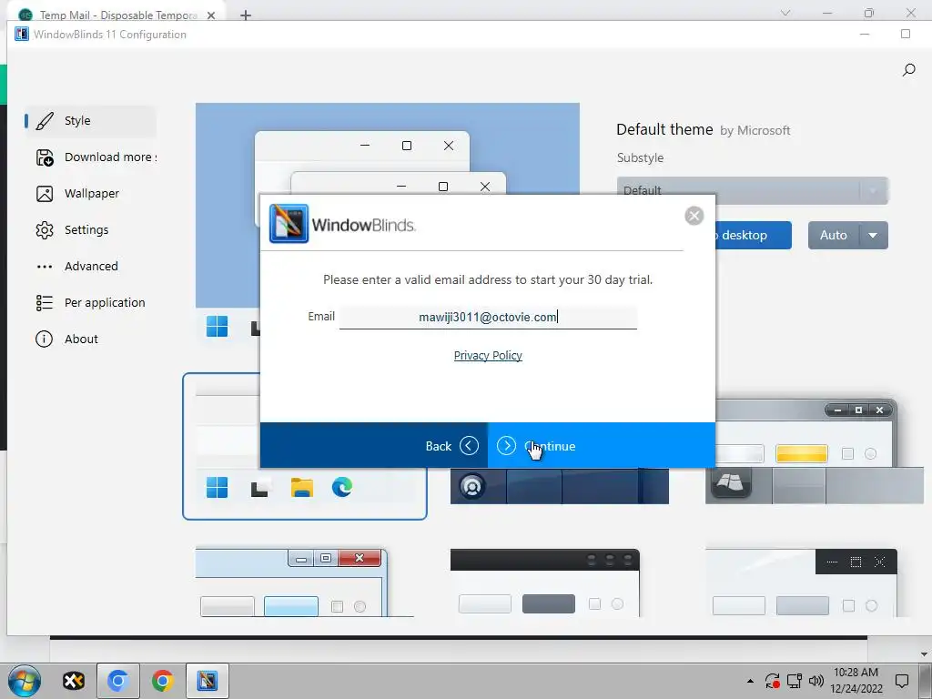This screenshot has height=699, width=932.
Task: Open the notification center icon
Action: 902,681
